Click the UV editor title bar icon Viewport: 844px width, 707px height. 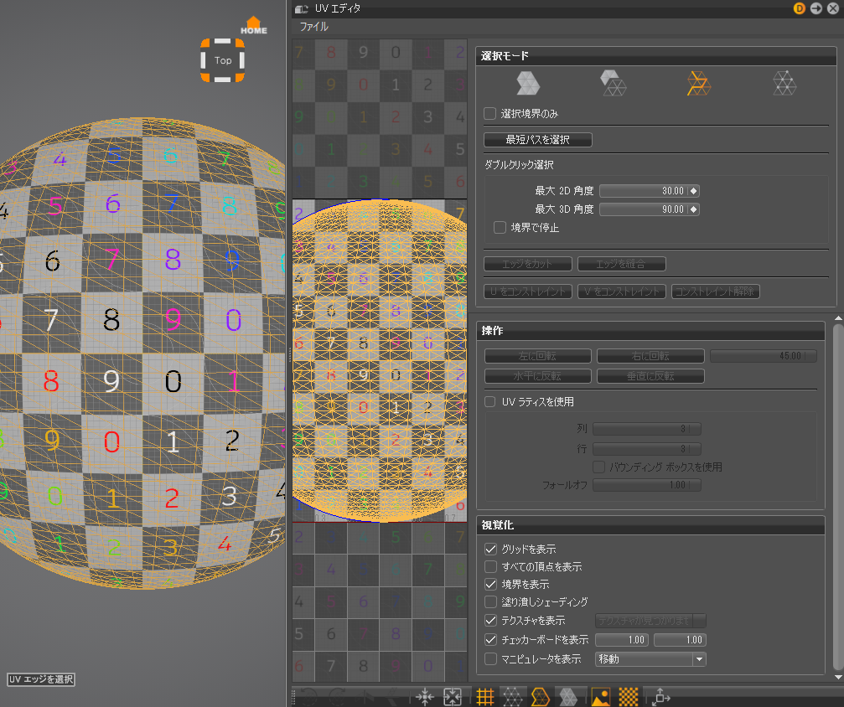302,8
